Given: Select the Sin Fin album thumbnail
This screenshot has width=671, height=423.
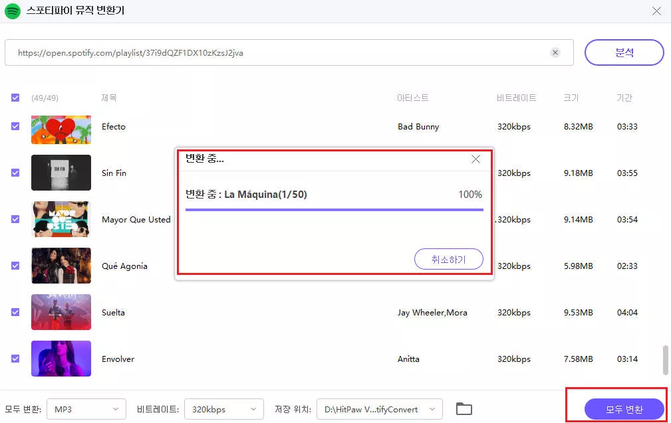Looking at the screenshot, I should click(61, 173).
